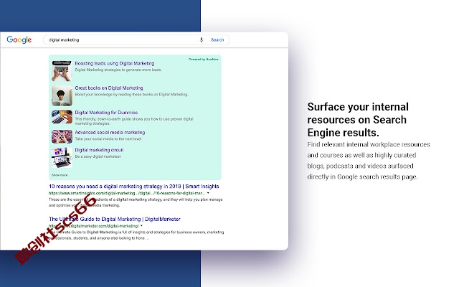Open dropdown arrow beside smartinsights.com URL
Screen dimensions: 459x287
(208, 193)
